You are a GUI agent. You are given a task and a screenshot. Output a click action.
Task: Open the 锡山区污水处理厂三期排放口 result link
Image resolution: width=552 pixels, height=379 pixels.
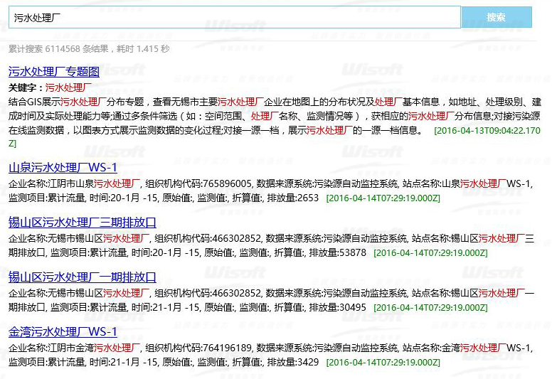tap(82, 223)
